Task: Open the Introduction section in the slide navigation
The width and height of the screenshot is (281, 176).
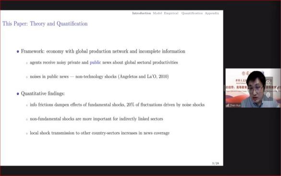Action: coord(142,13)
